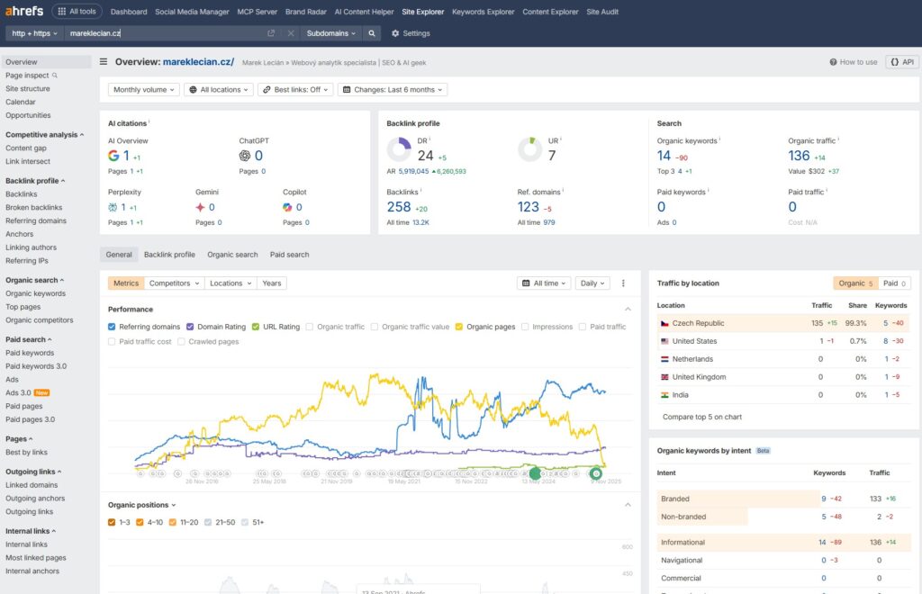Click hamburger menu beside Overview title
The image size is (922, 594).
click(104, 62)
